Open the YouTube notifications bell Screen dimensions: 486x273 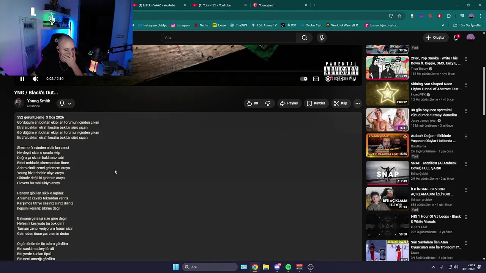(x=456, y=38)
